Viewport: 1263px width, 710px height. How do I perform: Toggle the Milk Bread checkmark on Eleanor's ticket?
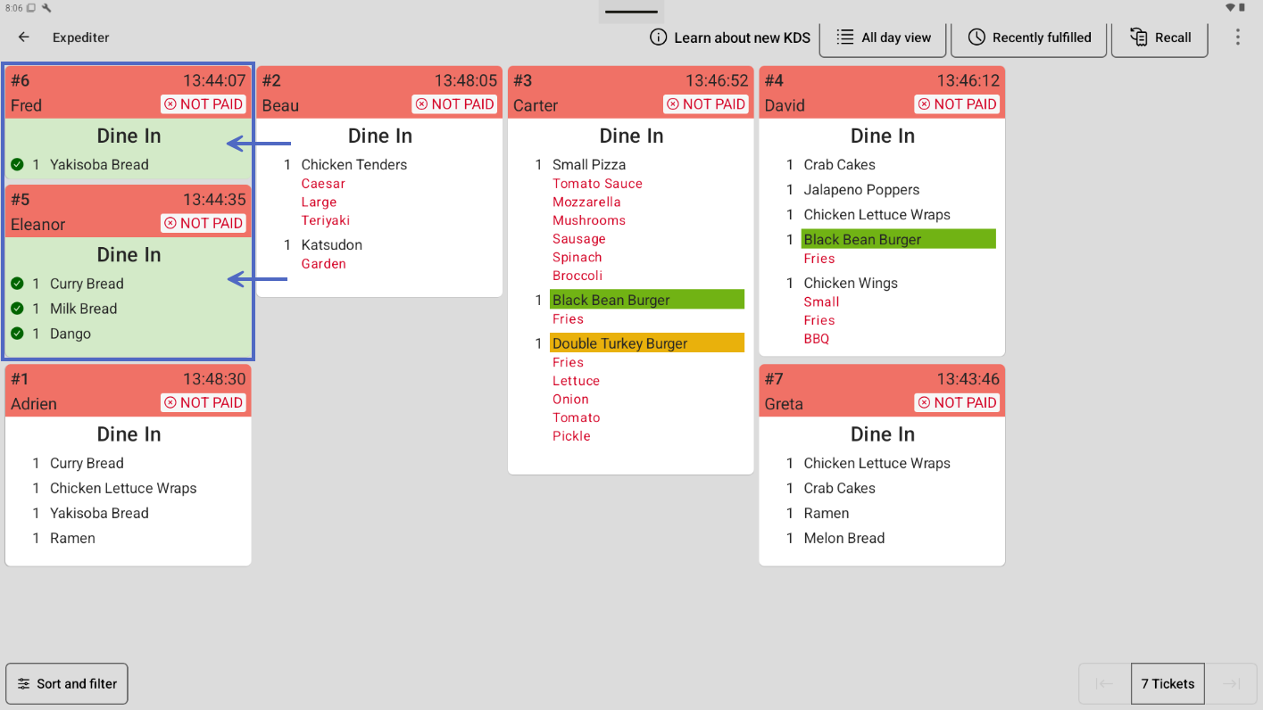click(17, 309)
